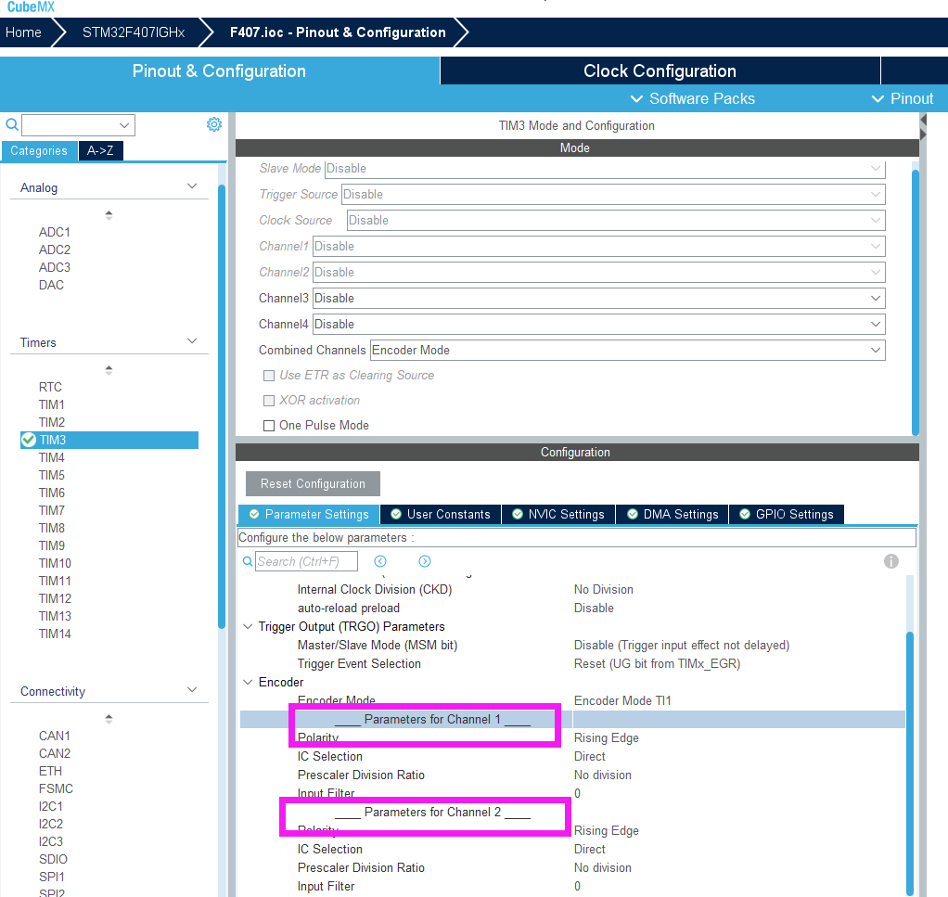Open the Parameter Settings tab
The height and width of the screenshot is (897, 948).
click(x=310, y=515)
